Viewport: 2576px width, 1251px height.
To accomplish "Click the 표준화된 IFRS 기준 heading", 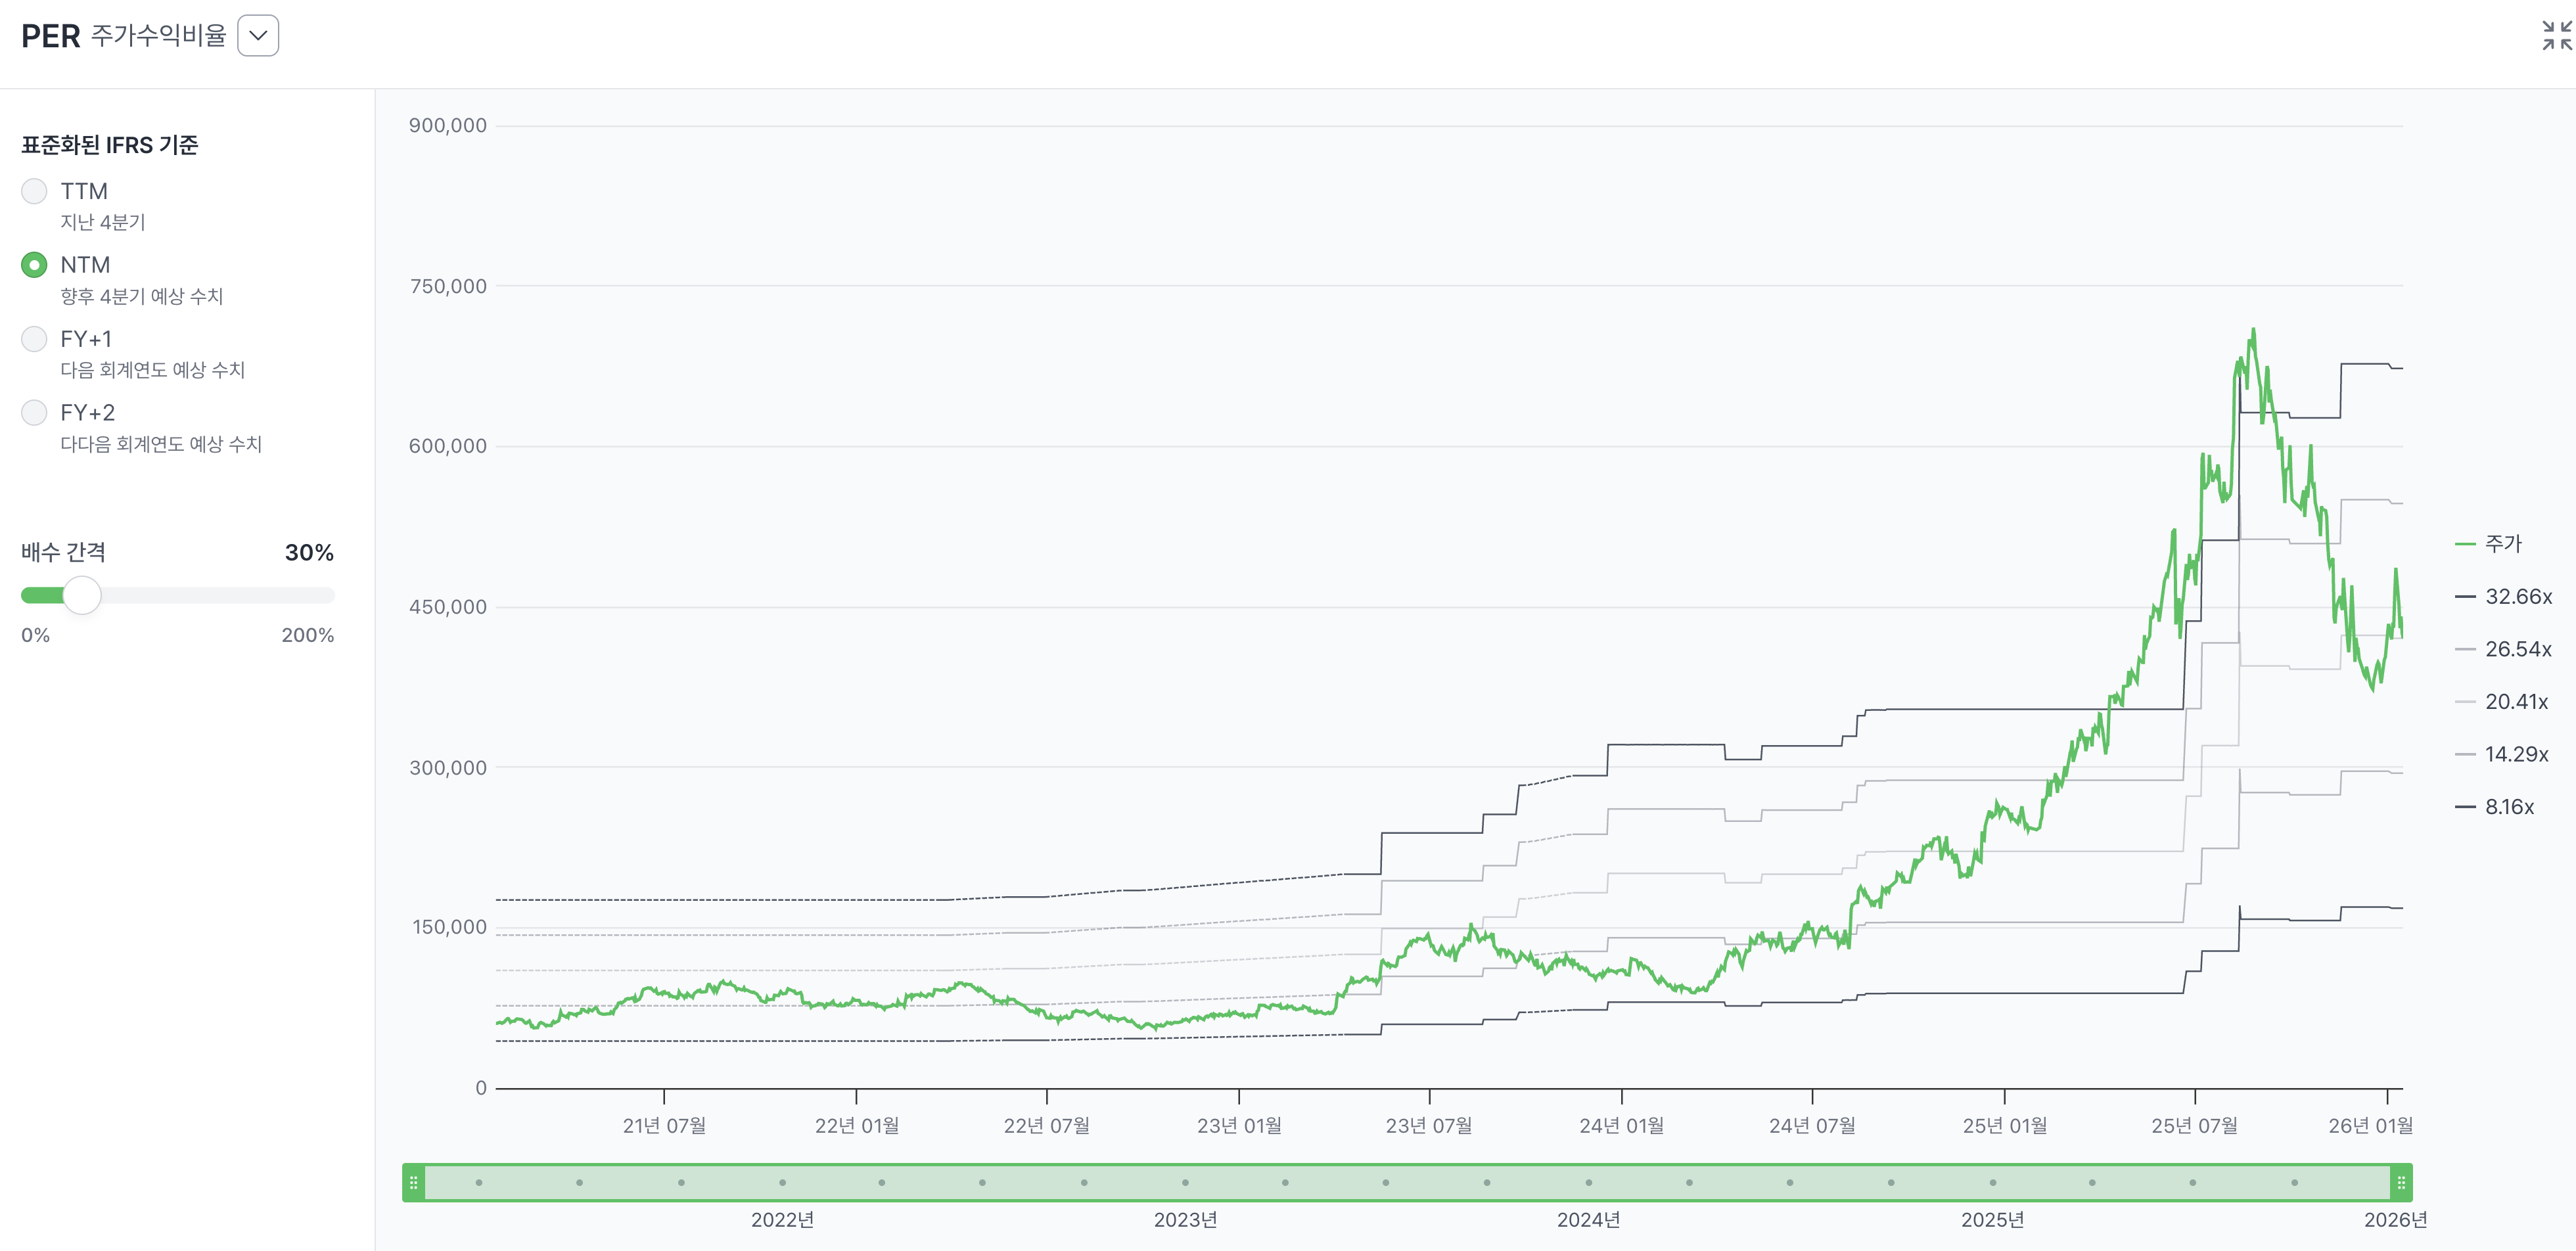I will pos(110,145).
